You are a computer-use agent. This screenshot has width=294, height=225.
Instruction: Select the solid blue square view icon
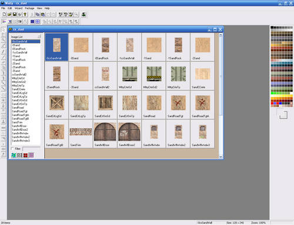[x=32, y=21]
